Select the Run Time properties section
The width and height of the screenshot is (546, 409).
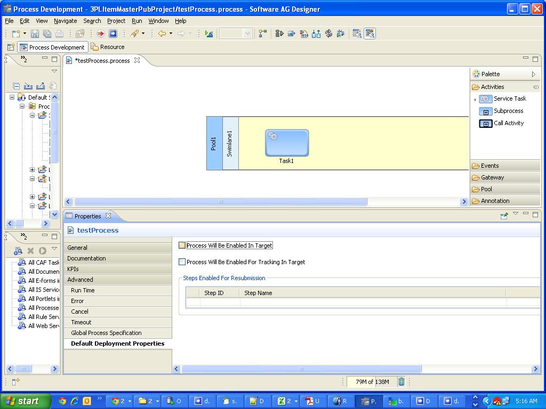118,290
